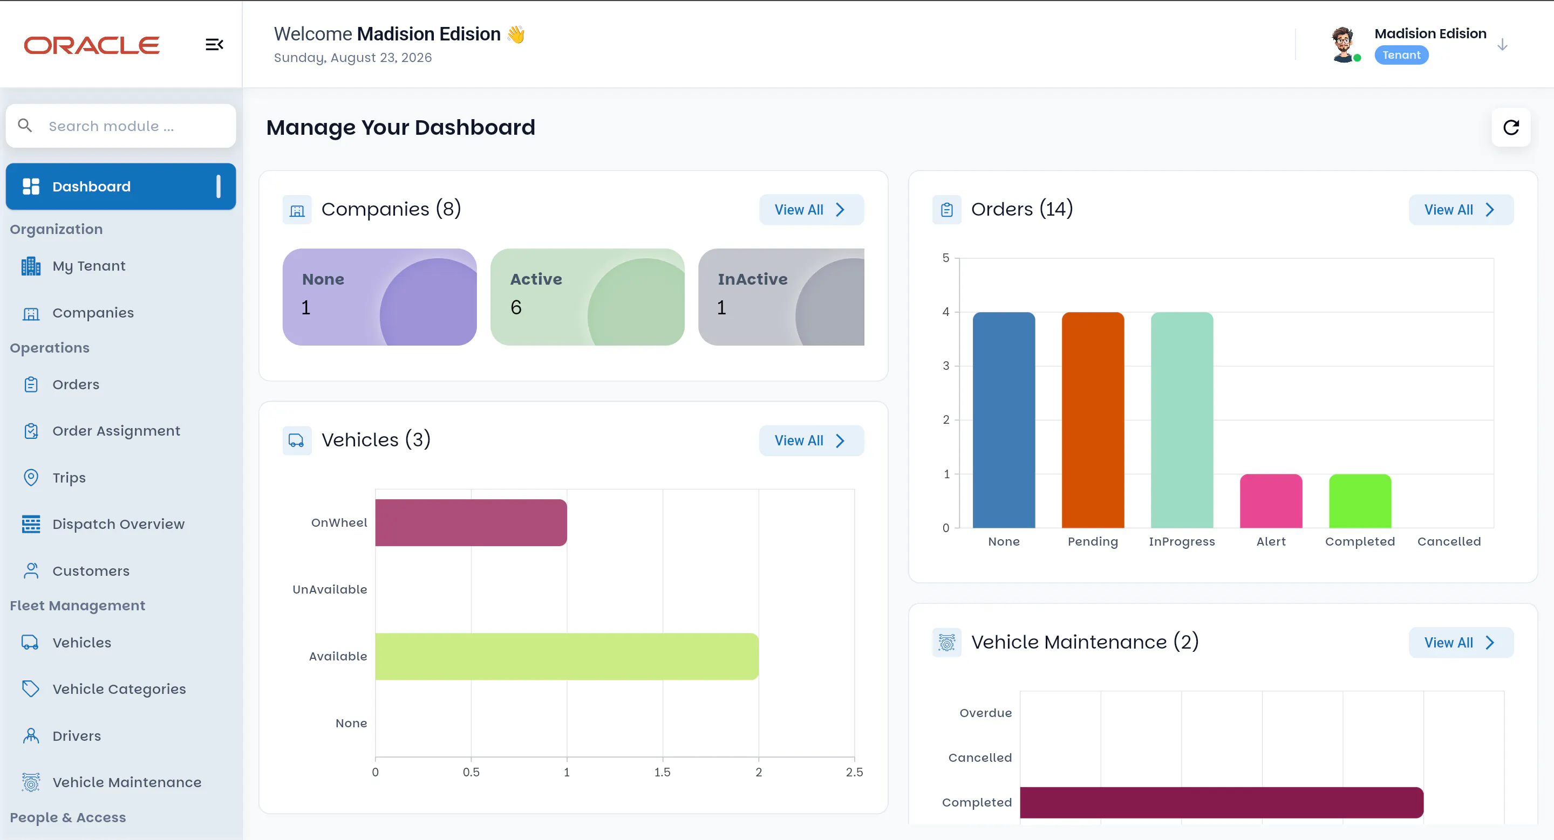The height and width of the screenshot is (840, 1554).
Task: Click the Vehicle Categories tag icon
Action: point(31,688)
